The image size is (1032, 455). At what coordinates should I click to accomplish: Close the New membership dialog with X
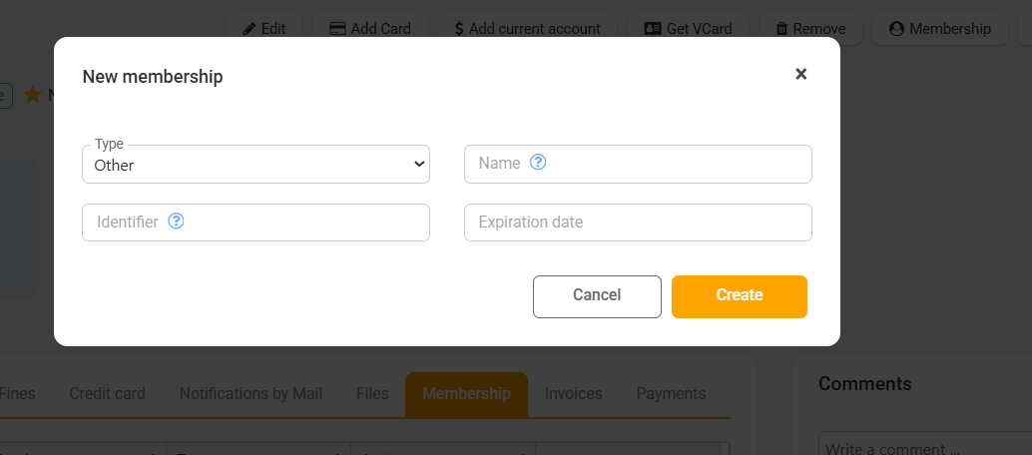(800, 74)
